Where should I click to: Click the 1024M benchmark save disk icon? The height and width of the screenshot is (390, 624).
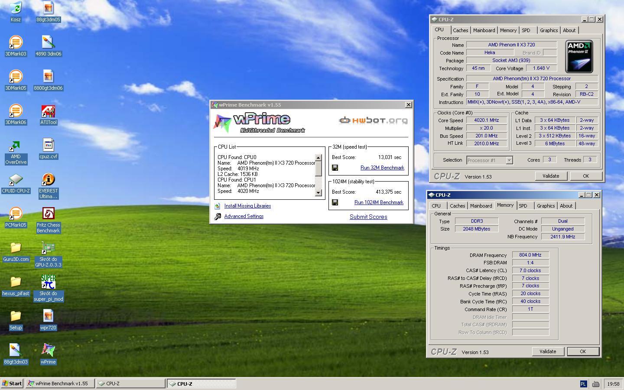coord(335,202)
